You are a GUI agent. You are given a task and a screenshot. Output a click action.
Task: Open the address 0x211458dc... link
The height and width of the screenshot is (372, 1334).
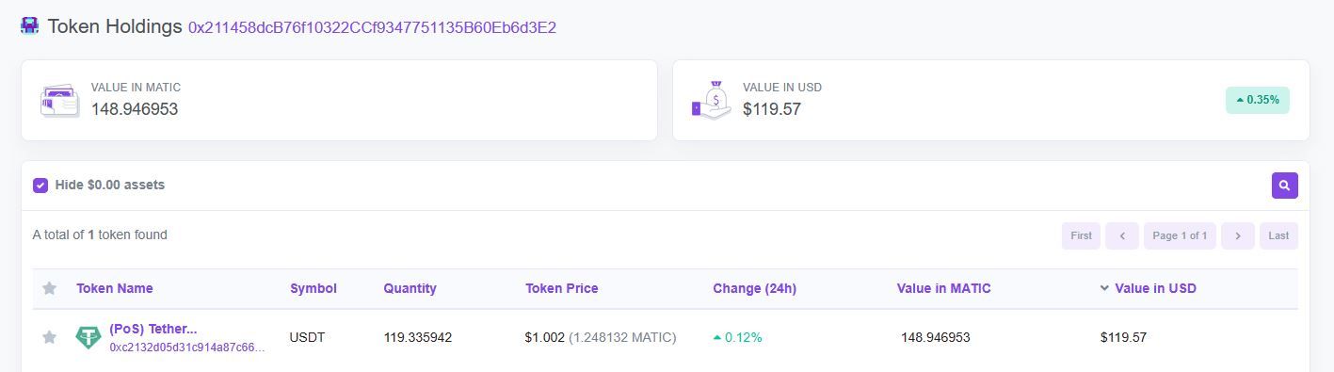point(372,27)
